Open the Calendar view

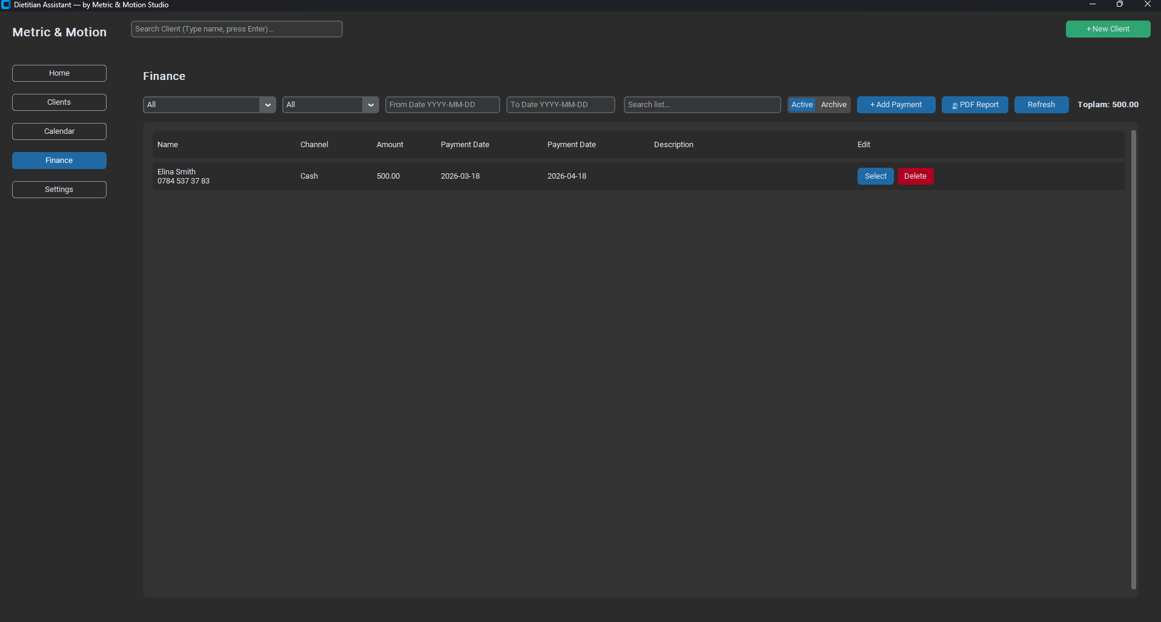(59, 131)
